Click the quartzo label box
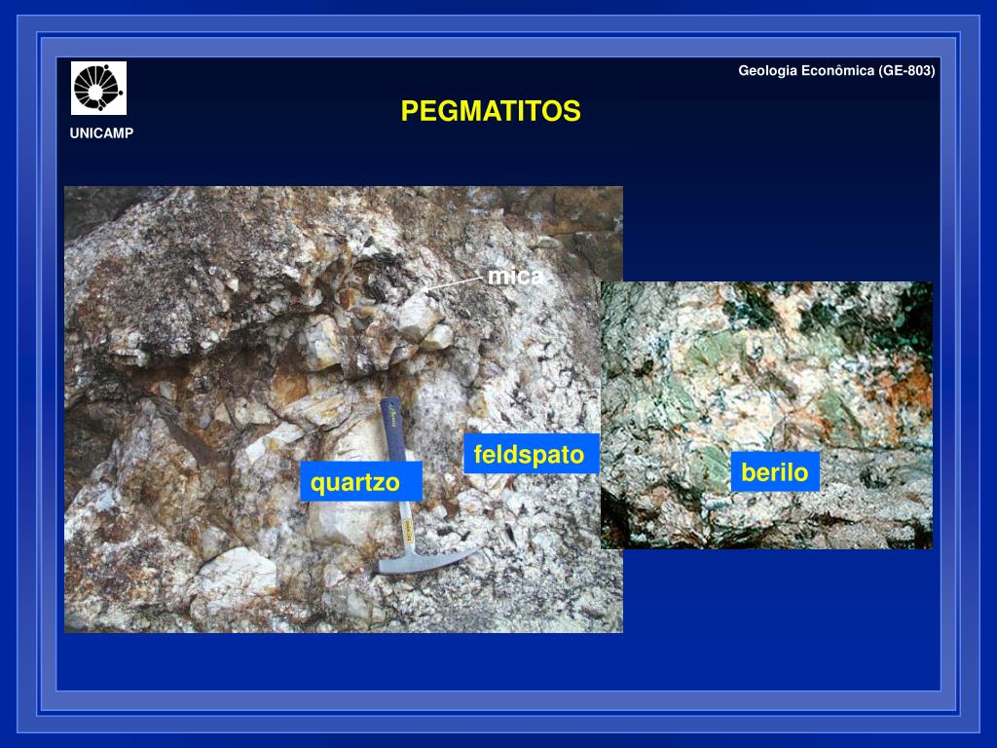This screenshot has height=748, width=997. click(361, 481)
